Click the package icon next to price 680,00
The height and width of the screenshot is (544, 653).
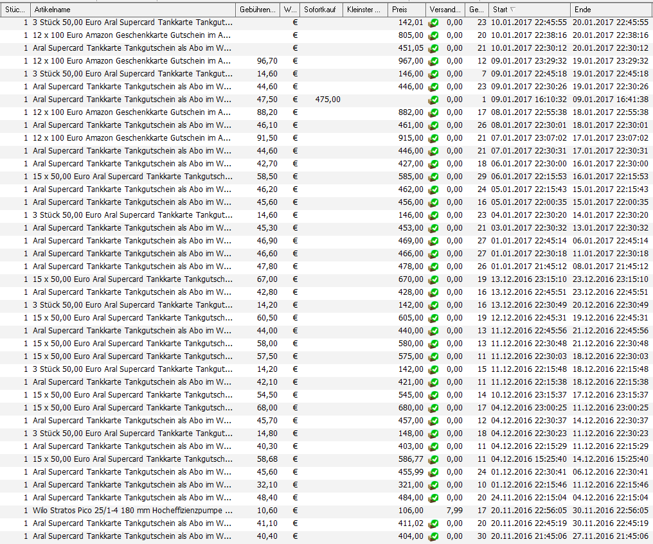(x=433, y=408)
